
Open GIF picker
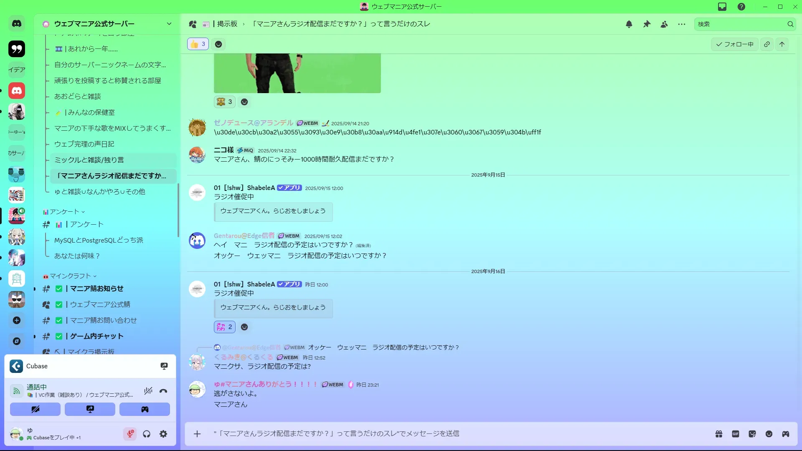point(736,434)
